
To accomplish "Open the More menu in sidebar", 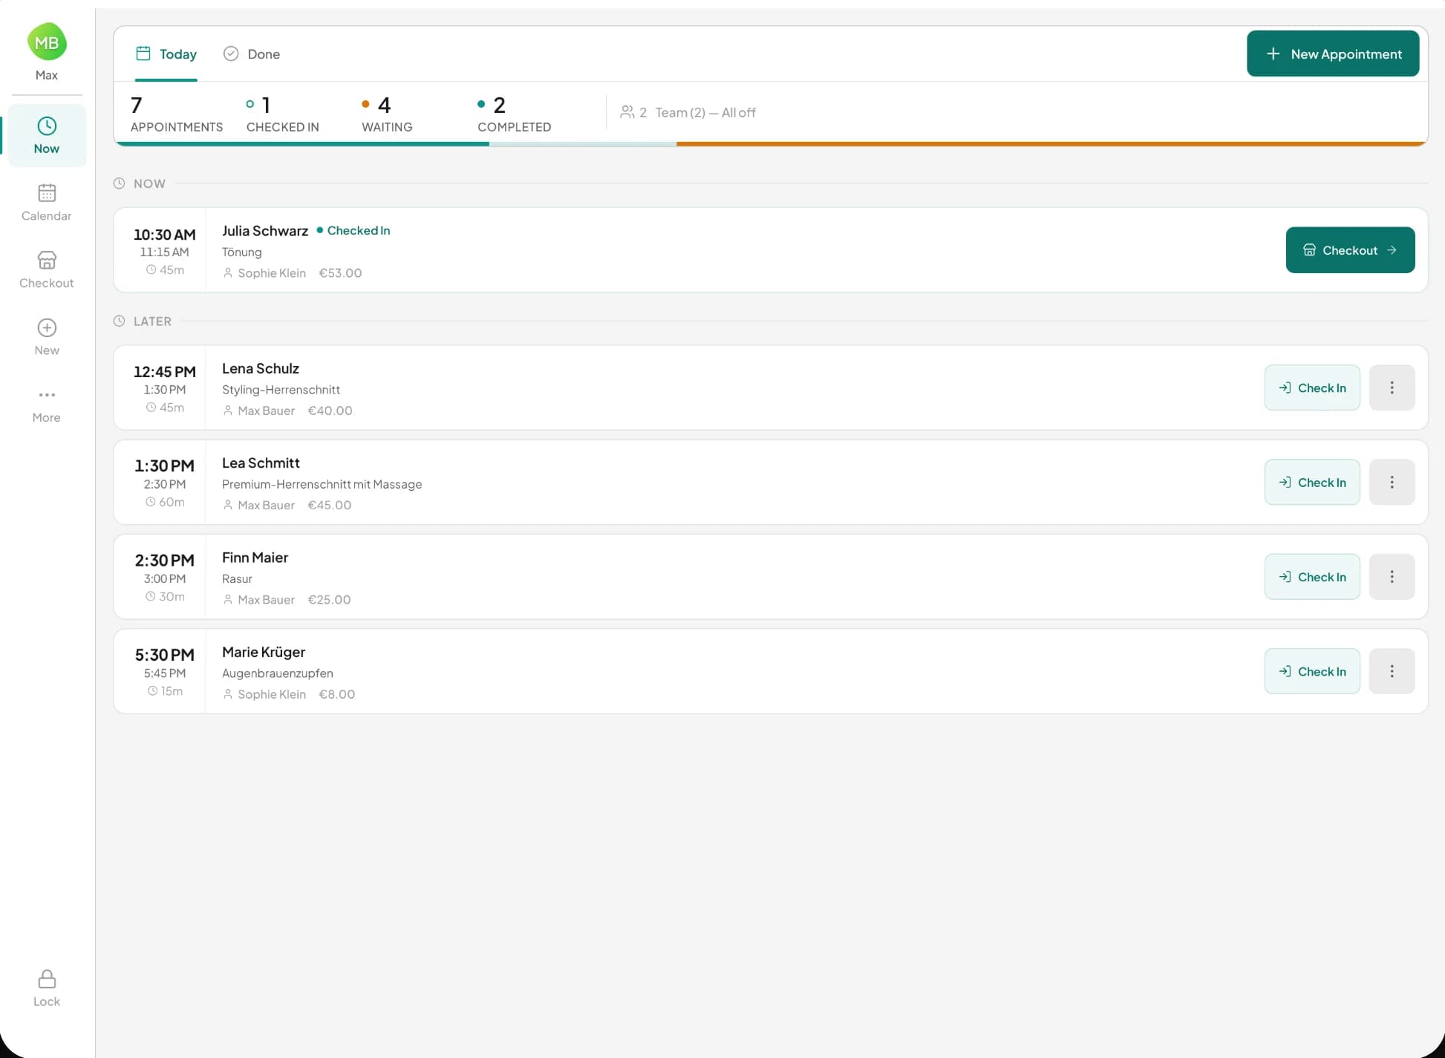I will pos(47,405).
